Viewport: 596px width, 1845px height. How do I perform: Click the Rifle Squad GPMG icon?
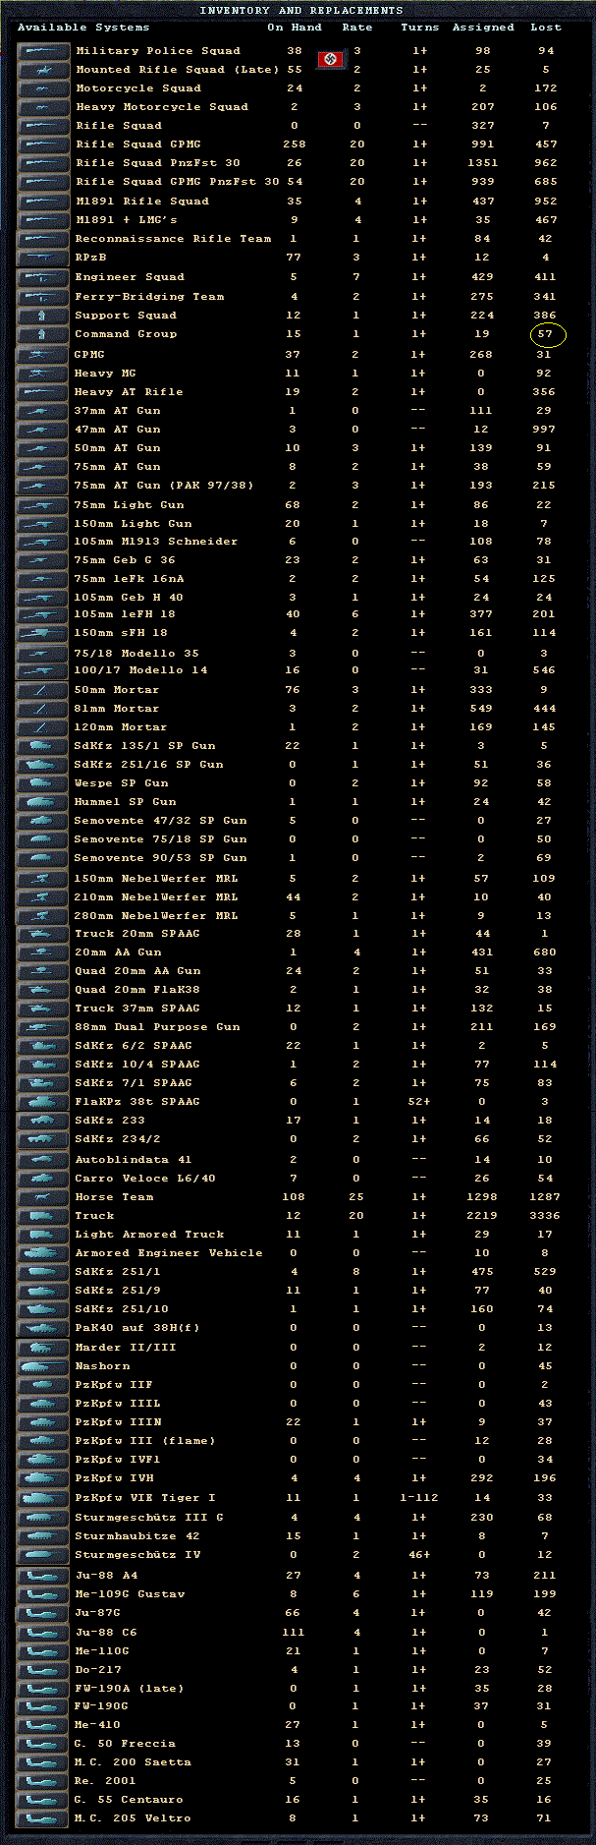44,144
